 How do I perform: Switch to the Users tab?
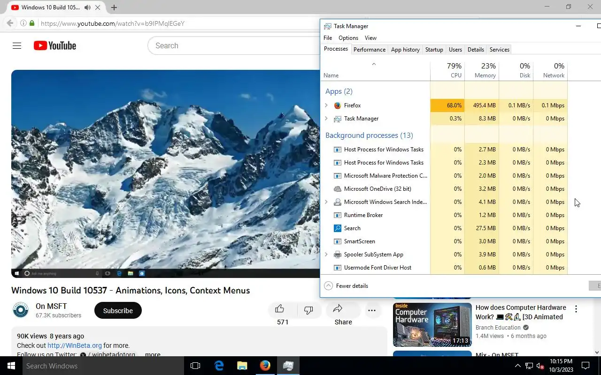click(455, 50)
